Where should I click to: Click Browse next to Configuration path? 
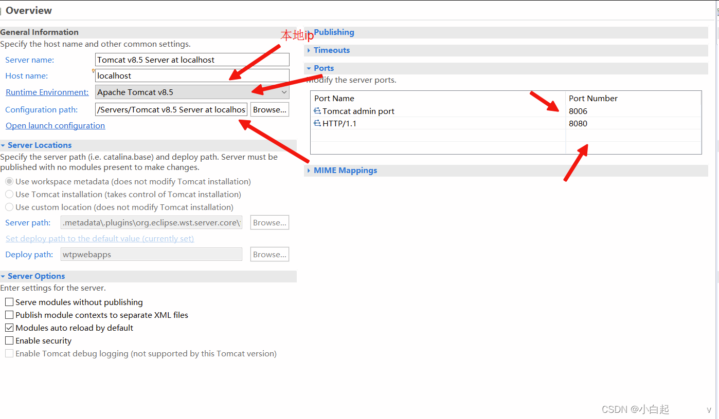pos(269,109)
